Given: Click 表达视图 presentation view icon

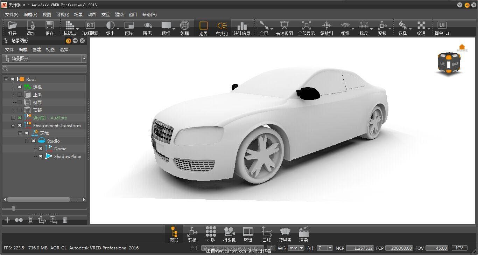Looking at the screenshot, I should pos(284,25).
